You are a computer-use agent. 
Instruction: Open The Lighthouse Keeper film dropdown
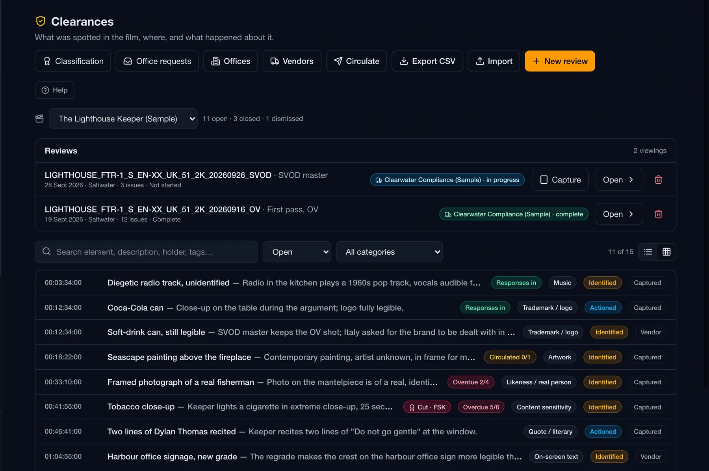(x=123, y=119)
